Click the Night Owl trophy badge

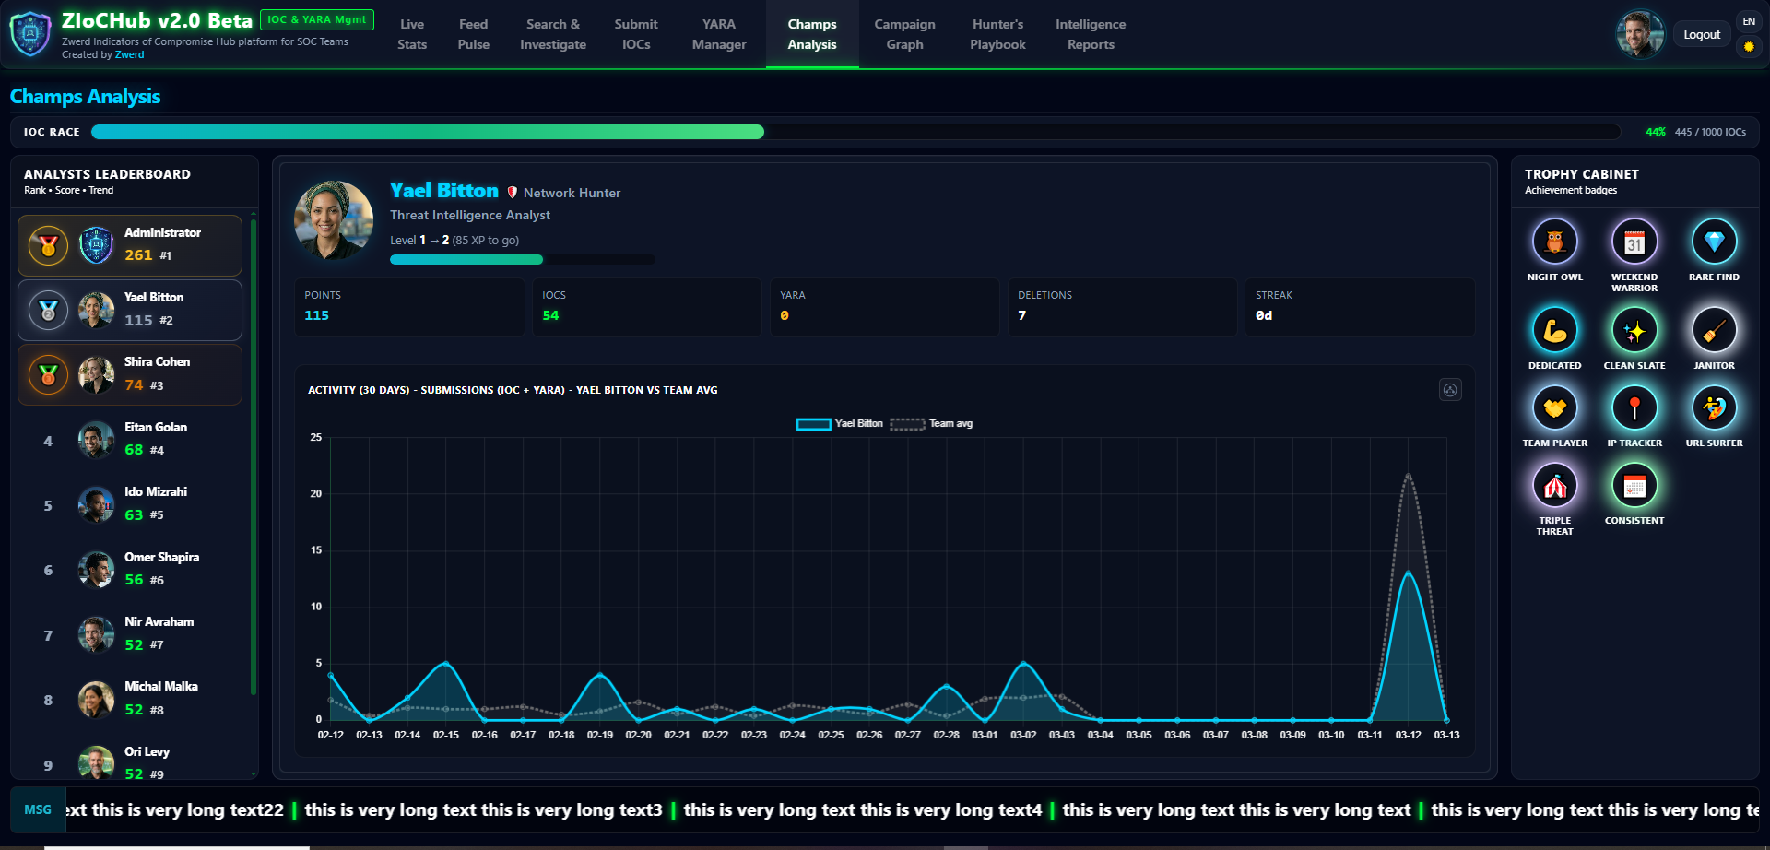(x=1554, y=242)
